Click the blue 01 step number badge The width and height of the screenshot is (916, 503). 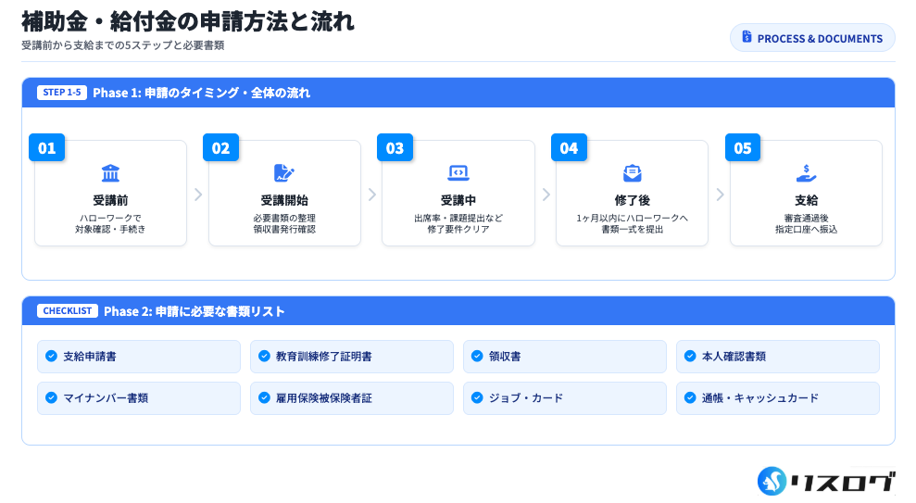(47, 148)
